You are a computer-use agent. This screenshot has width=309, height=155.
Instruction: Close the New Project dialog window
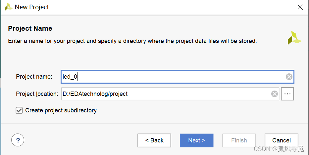pyautogui.click(x=300, y=7)
